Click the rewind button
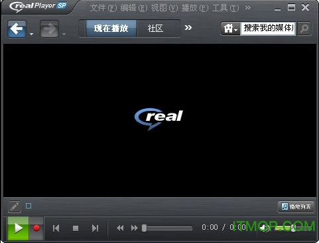This screenshot has width=319, height=243. [x=120, y=228]
